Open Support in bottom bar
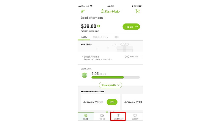 coord(135,116)
